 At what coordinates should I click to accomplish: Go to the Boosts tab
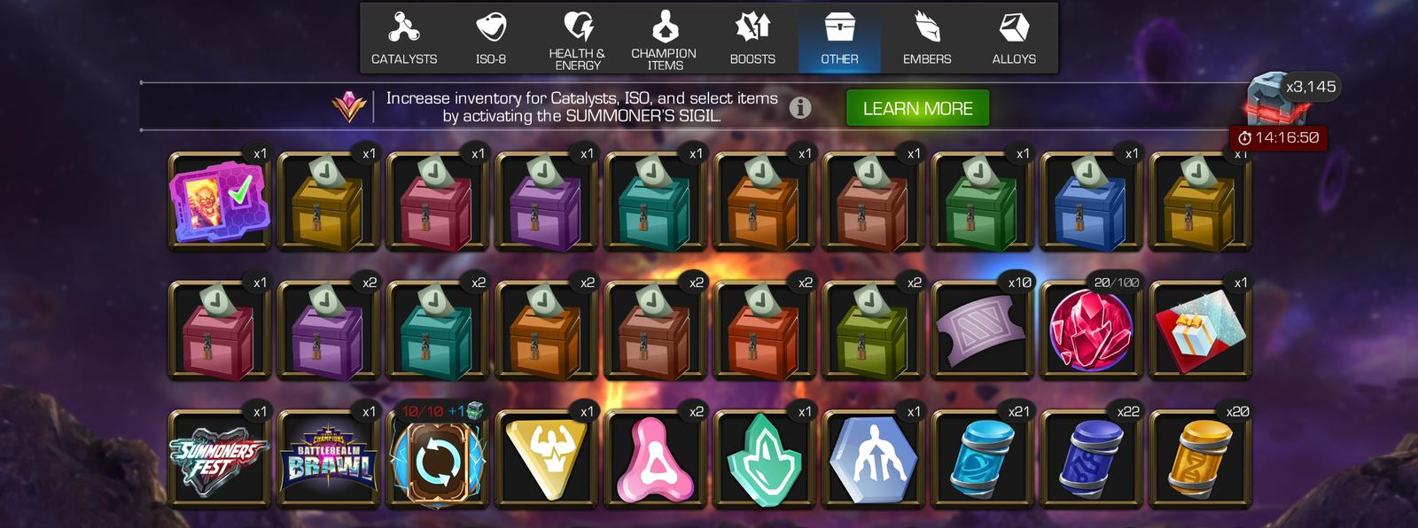point(752,37)
